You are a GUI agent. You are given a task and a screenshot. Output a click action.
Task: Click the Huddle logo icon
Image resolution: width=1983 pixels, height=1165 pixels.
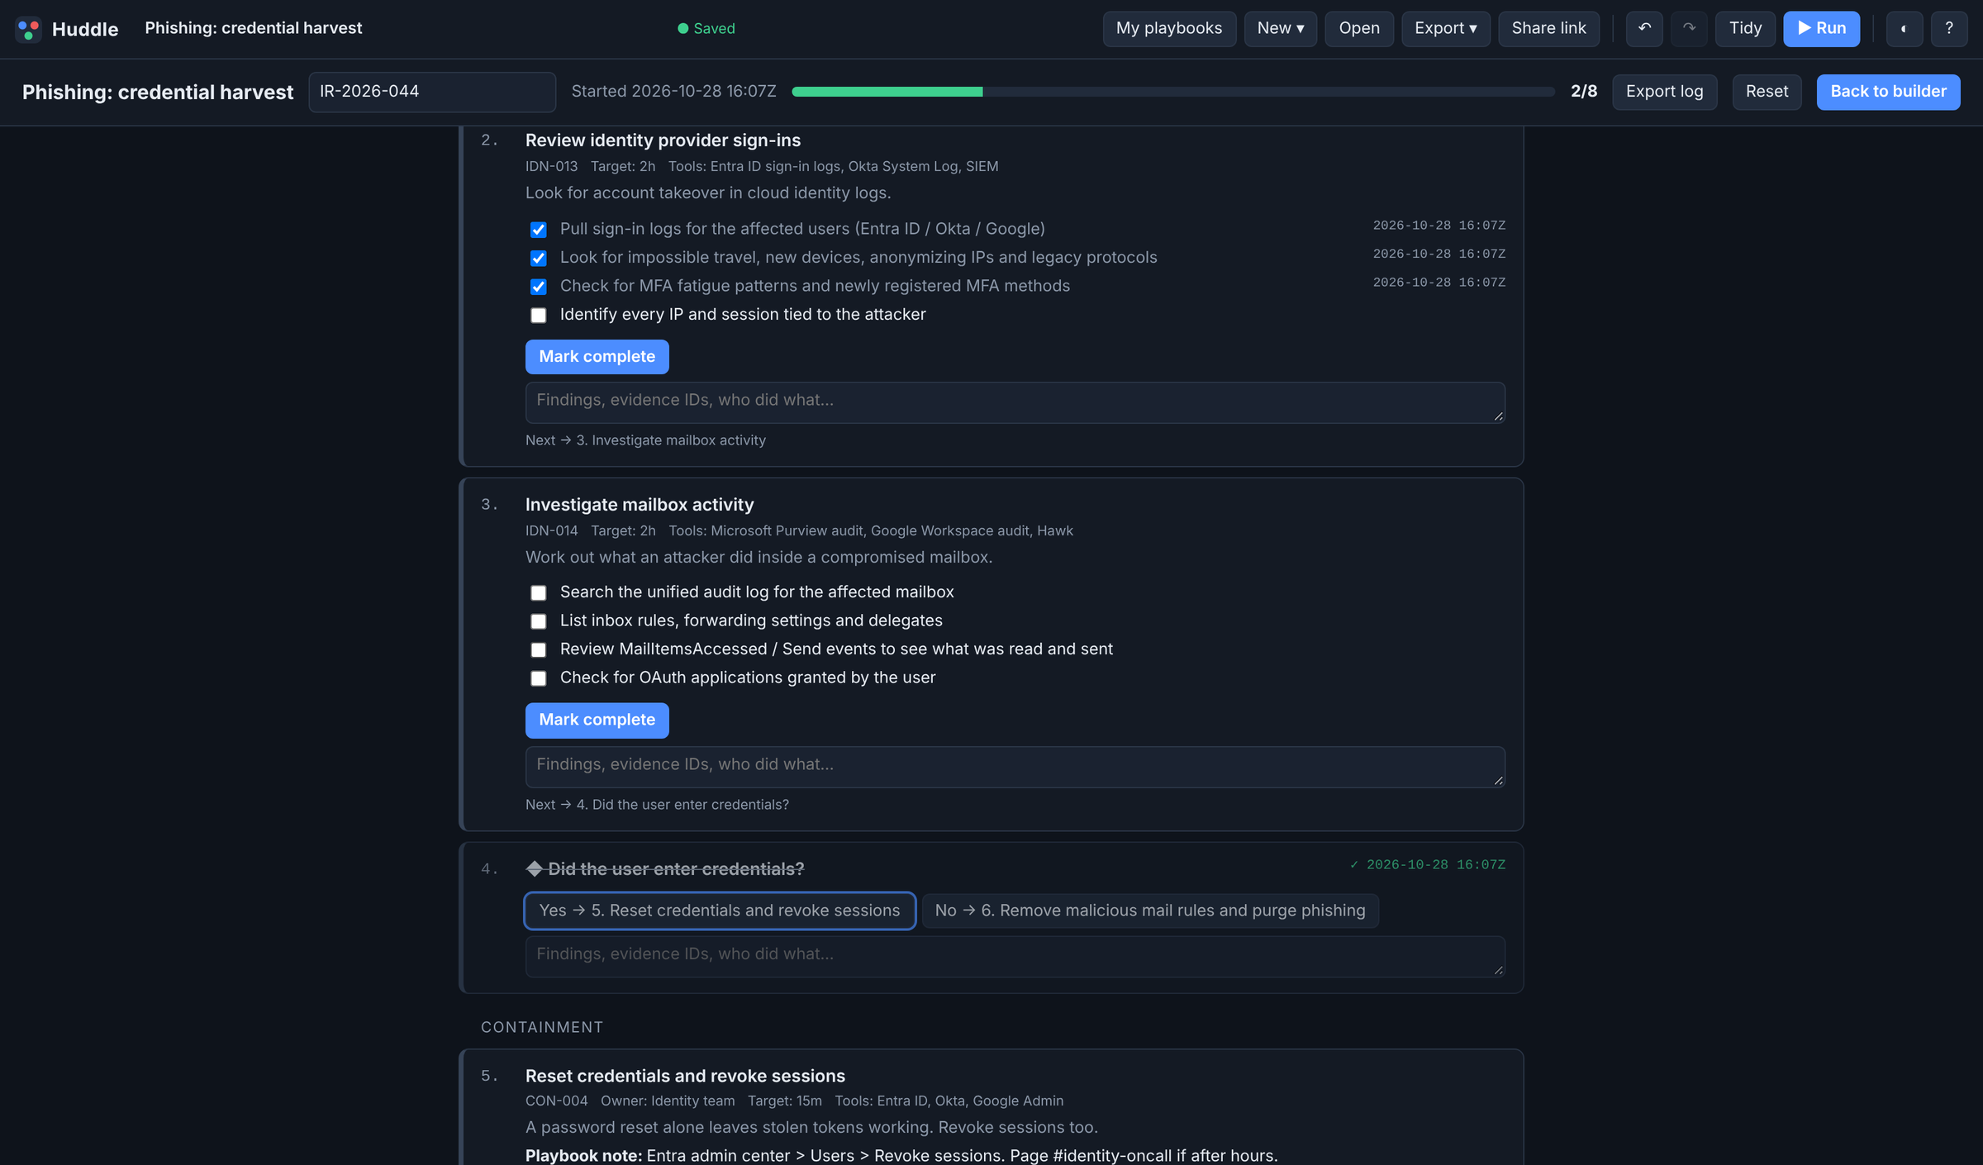click(x=28, y=29)
